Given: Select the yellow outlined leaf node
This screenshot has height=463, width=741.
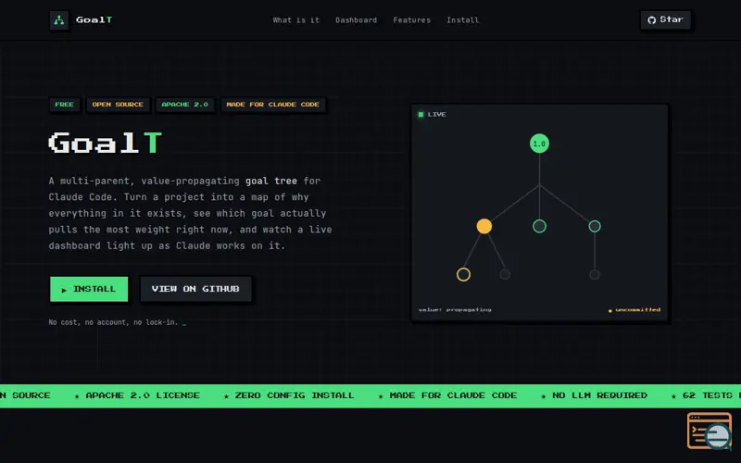Looking at the screenshot, I should (464, 274).
